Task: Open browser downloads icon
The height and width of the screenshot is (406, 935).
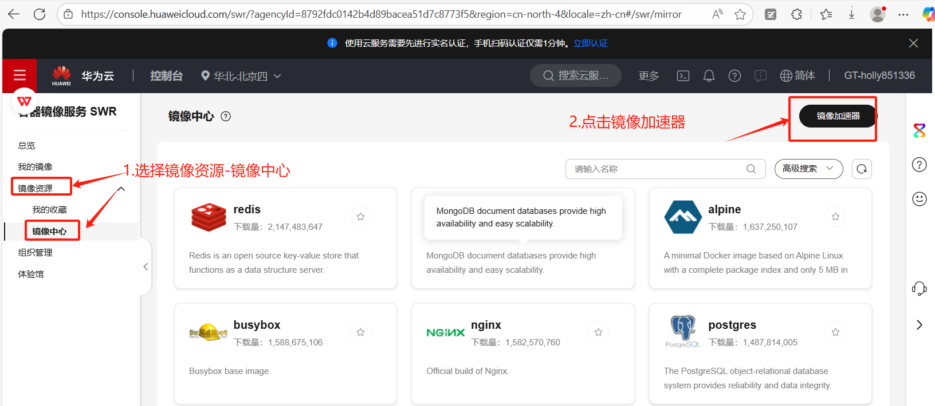Action: click(x=852, y=14)
